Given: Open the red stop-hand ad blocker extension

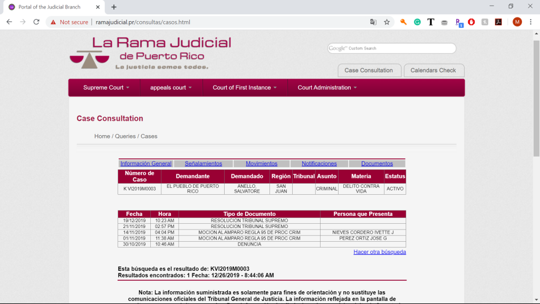Looking at the screenshot, I should pos(471,22).
